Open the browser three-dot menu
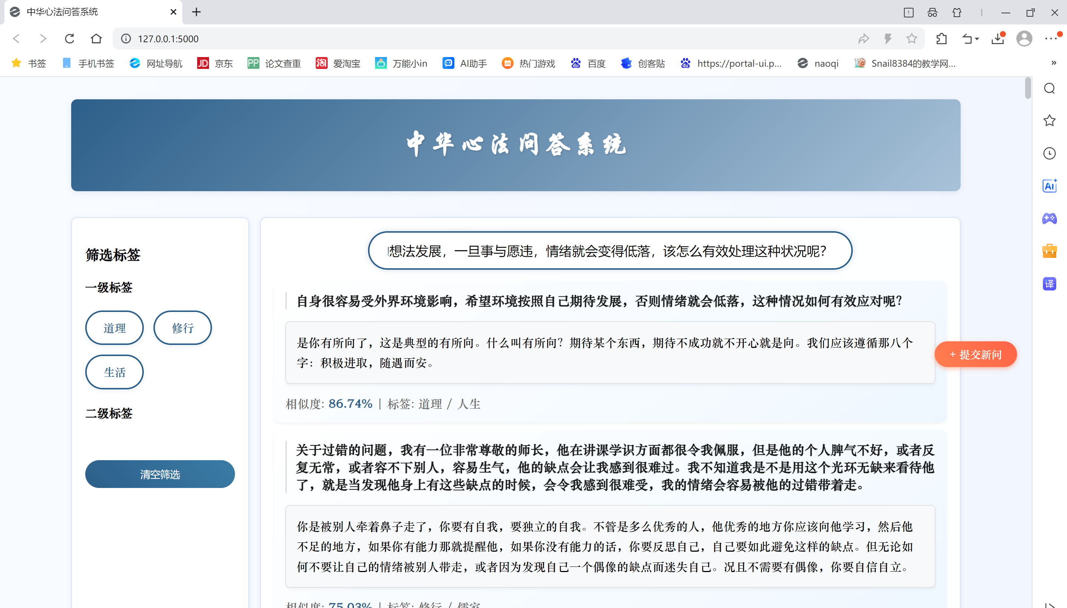Image resolution: width=1067 pixels, height=608 pixels. 1051,39
